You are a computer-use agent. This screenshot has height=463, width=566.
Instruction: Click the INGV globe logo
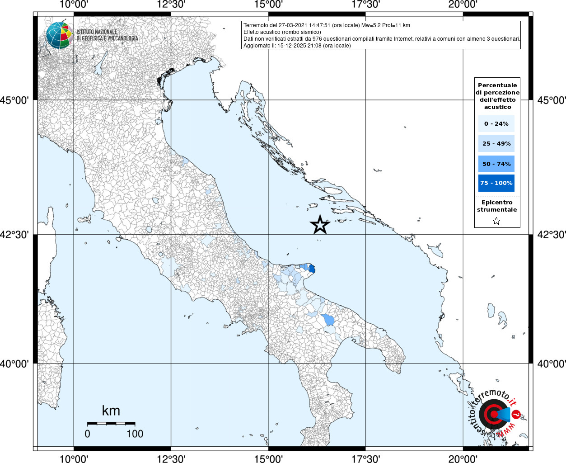coord(59,35)
